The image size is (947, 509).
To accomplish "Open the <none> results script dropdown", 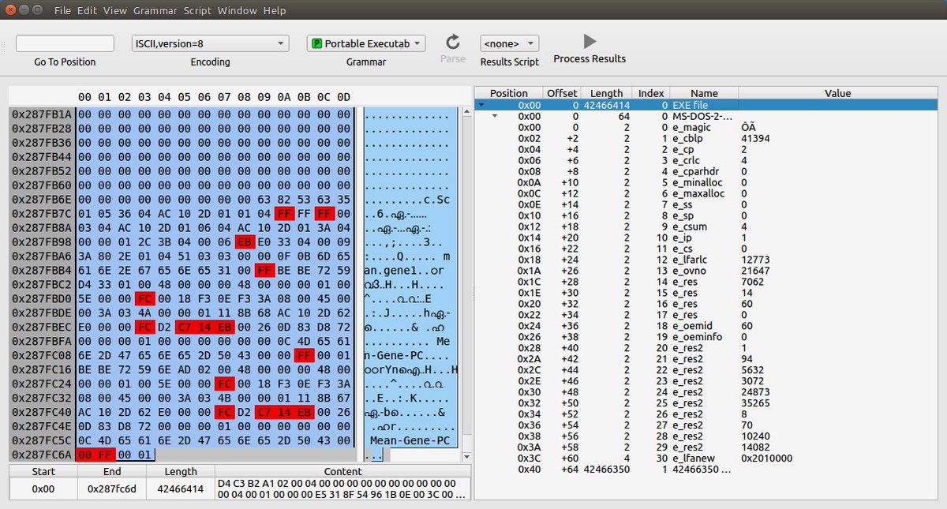I will (509, 43).
